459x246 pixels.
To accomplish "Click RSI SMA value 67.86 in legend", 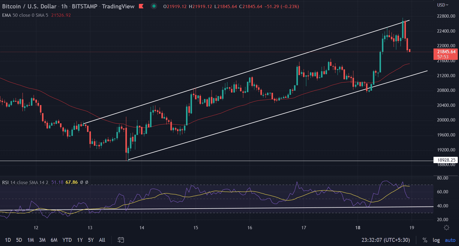I will point(72,182).
